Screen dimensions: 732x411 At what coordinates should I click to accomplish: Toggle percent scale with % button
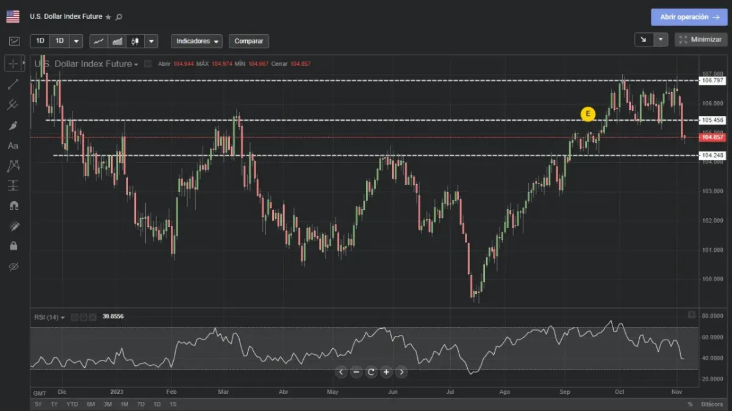690,404
